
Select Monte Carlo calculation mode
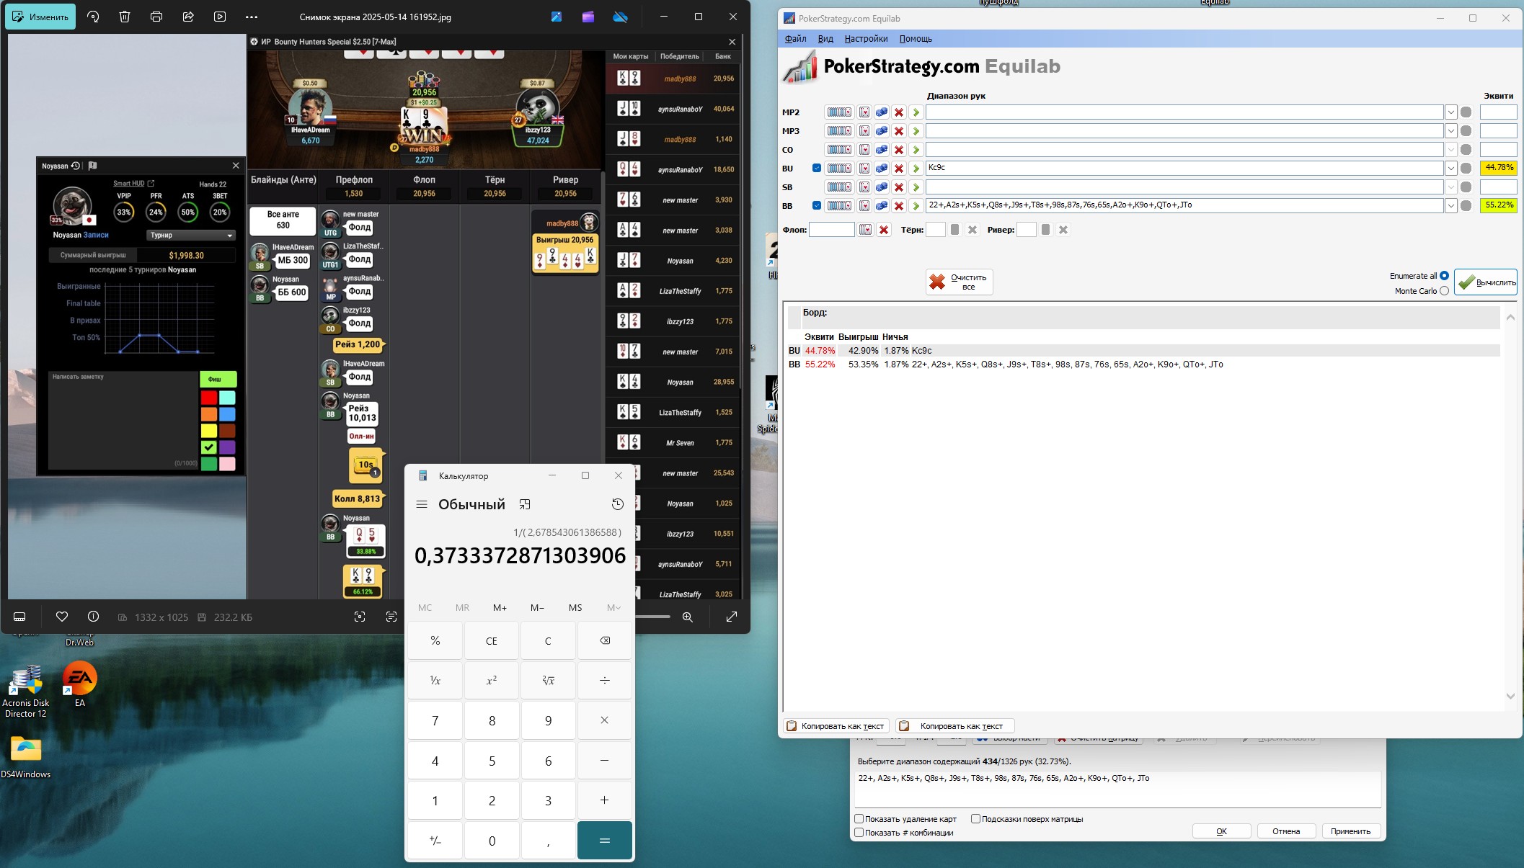pyautogui.click(x=1444, y=291)
